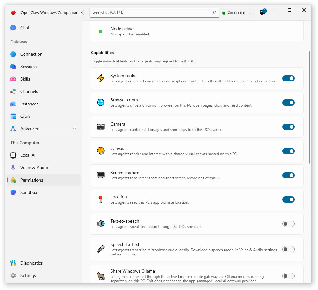The width and height of the screenshot is (318, 290).
Task: Click the Voice & Audio microphone icon
Action: tap(13, 168)
